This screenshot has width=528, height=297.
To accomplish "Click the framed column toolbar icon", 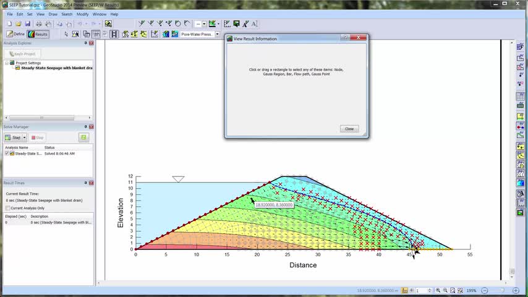I will pos(114,34).
